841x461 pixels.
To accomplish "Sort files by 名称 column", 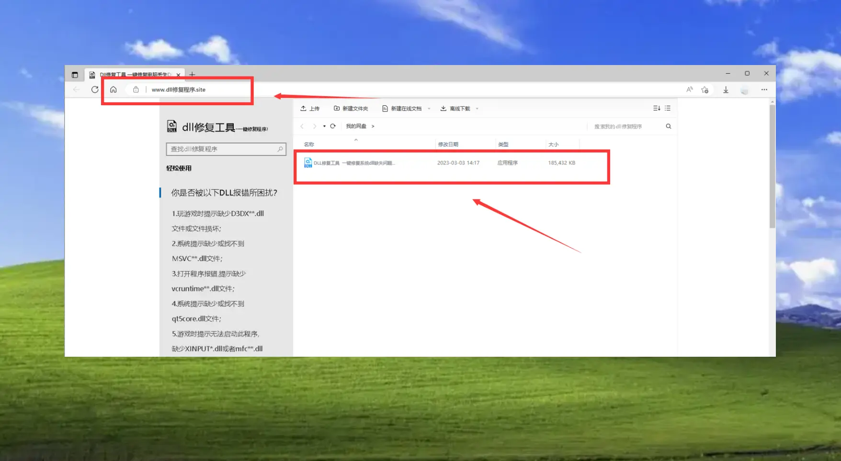I will (309, 144).
